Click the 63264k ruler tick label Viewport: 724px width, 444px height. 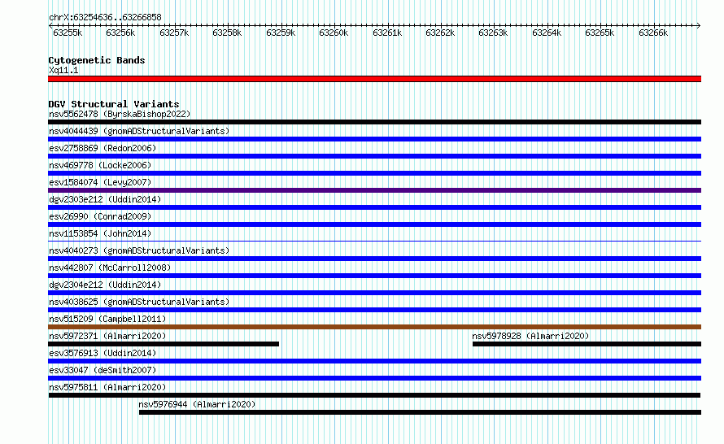(547, 33)
